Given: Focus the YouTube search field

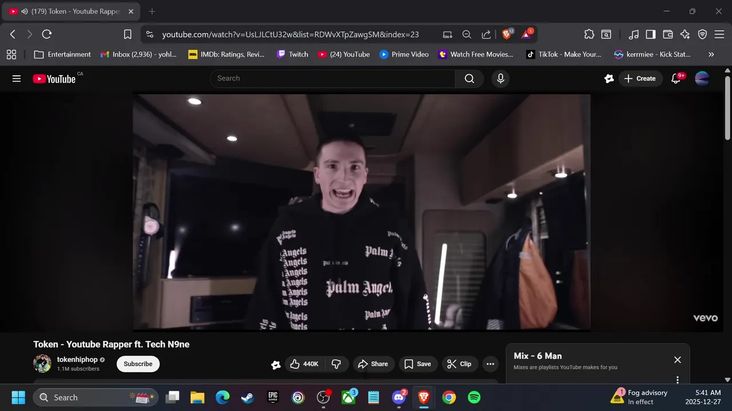Looking at the screenshot, I should 332,79.
